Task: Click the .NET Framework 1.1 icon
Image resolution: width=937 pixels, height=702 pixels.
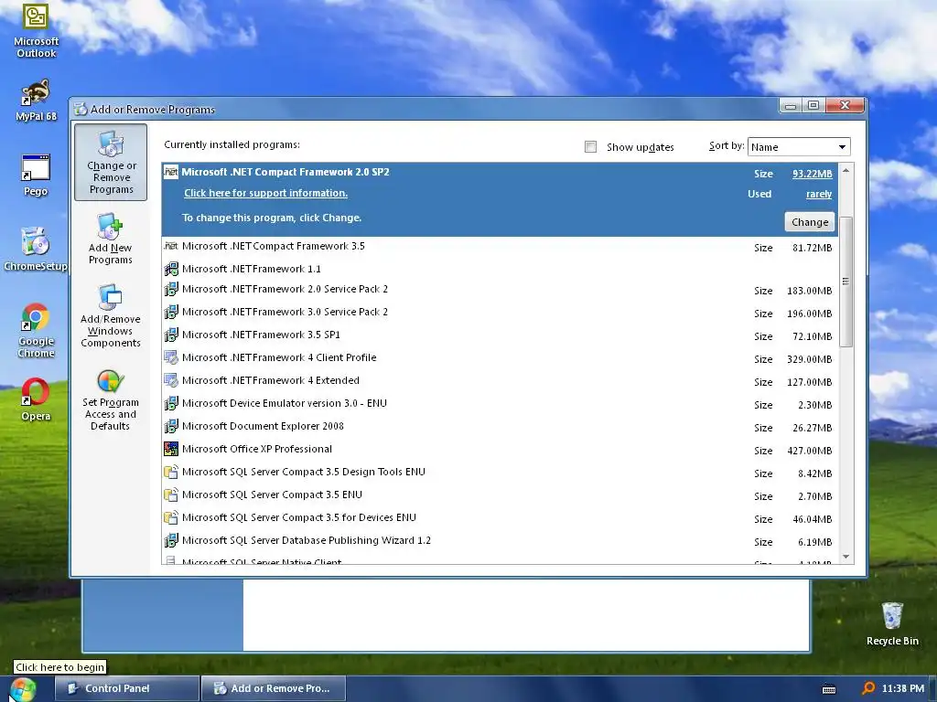Action: click(171, 269)
